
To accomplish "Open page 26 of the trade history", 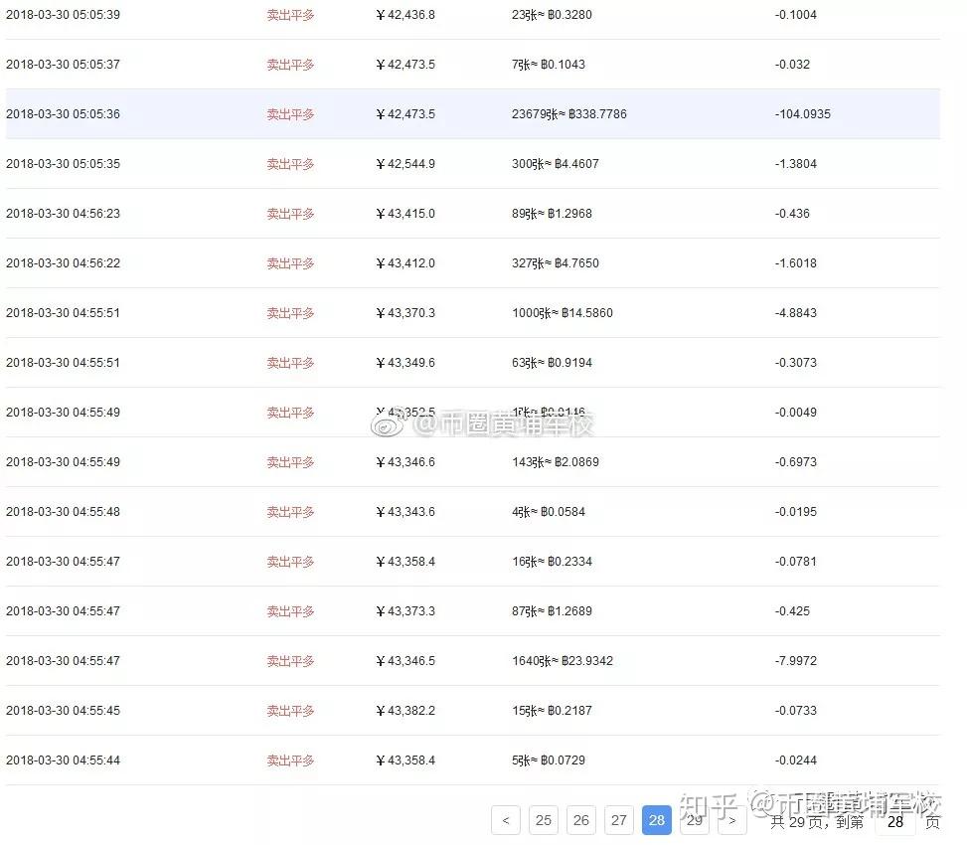I will pyautogui.click(x=580, y=820).
